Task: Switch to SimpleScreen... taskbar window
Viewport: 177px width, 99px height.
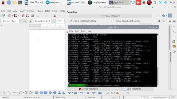Action: tap(97, 2)
